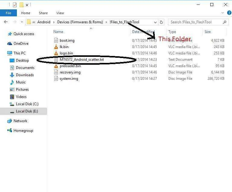
Task: Open Quick access in navigation pane
Action: pyautogui.click(x=24, y=34)
